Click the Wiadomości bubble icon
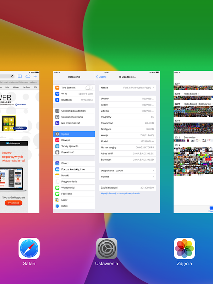The width and height of the screenshot is (213, 284). point(57,188)
